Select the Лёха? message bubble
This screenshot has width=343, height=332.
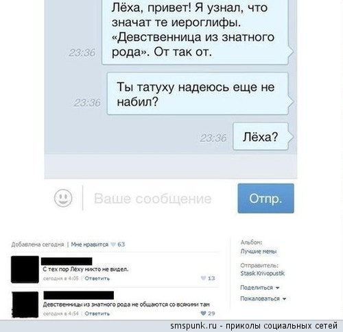[261, 136]
